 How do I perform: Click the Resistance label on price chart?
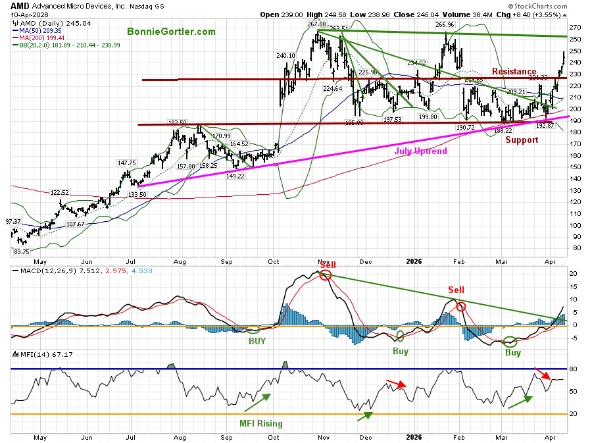(x=514, y=71)
